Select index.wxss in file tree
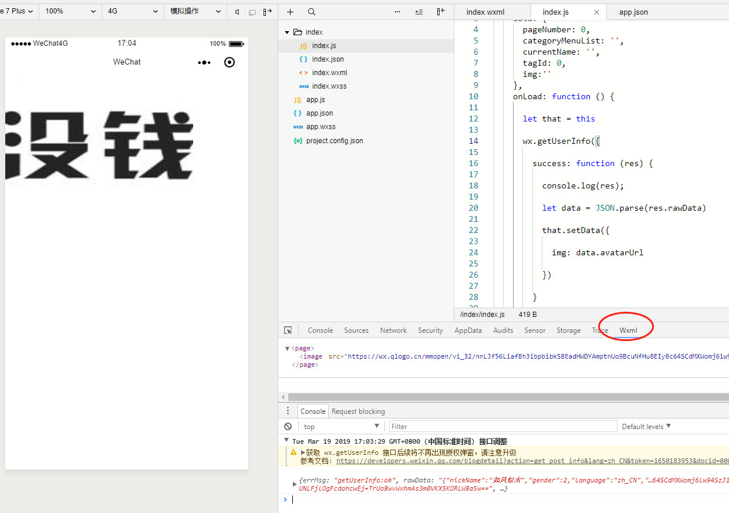This screenshot has width=729, height=513. (329, 86)
